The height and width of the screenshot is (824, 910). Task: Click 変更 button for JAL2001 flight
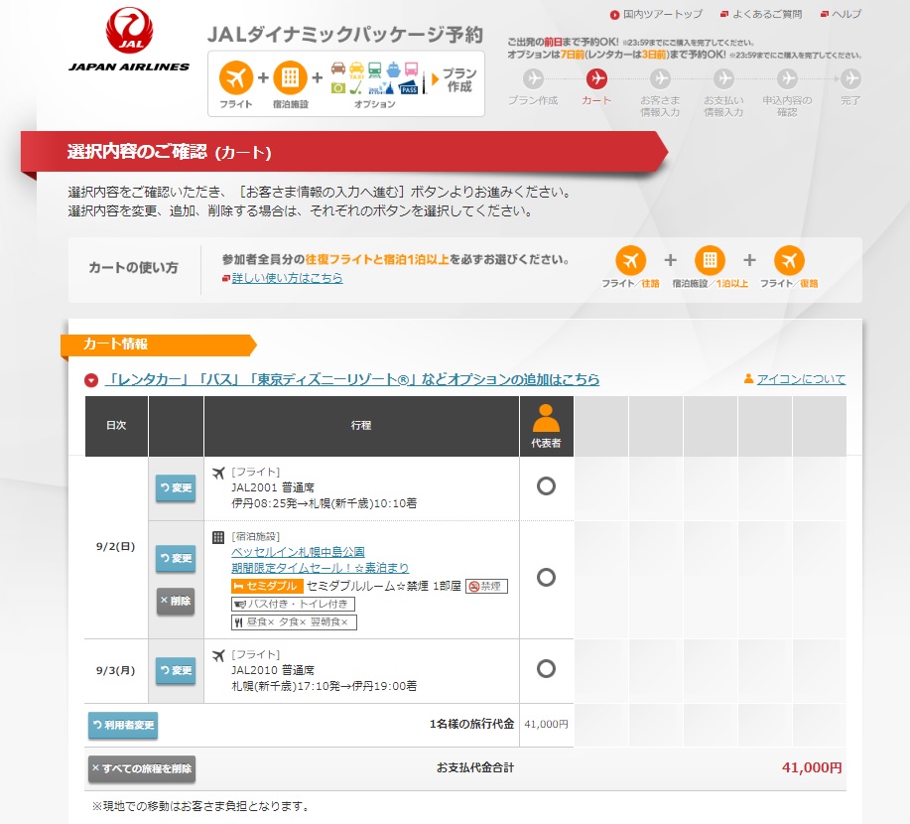pos(176,487)
